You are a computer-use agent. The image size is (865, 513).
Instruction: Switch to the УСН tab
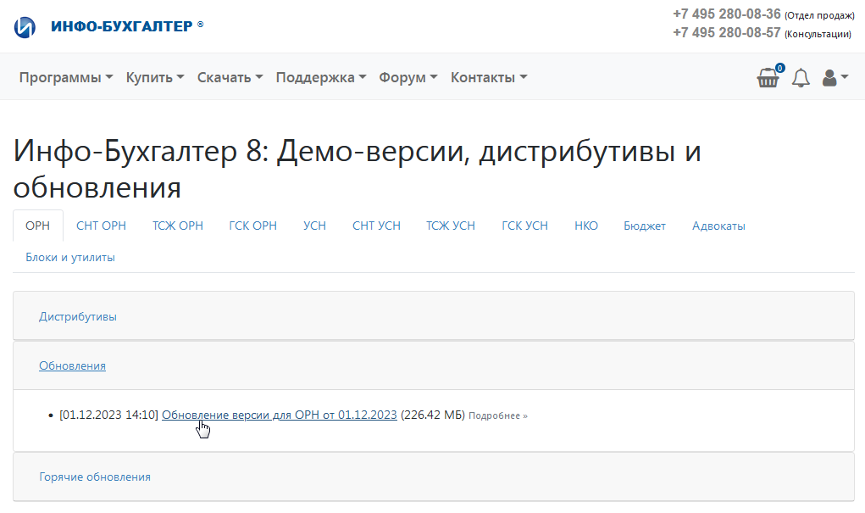click(x=314, y=226)
